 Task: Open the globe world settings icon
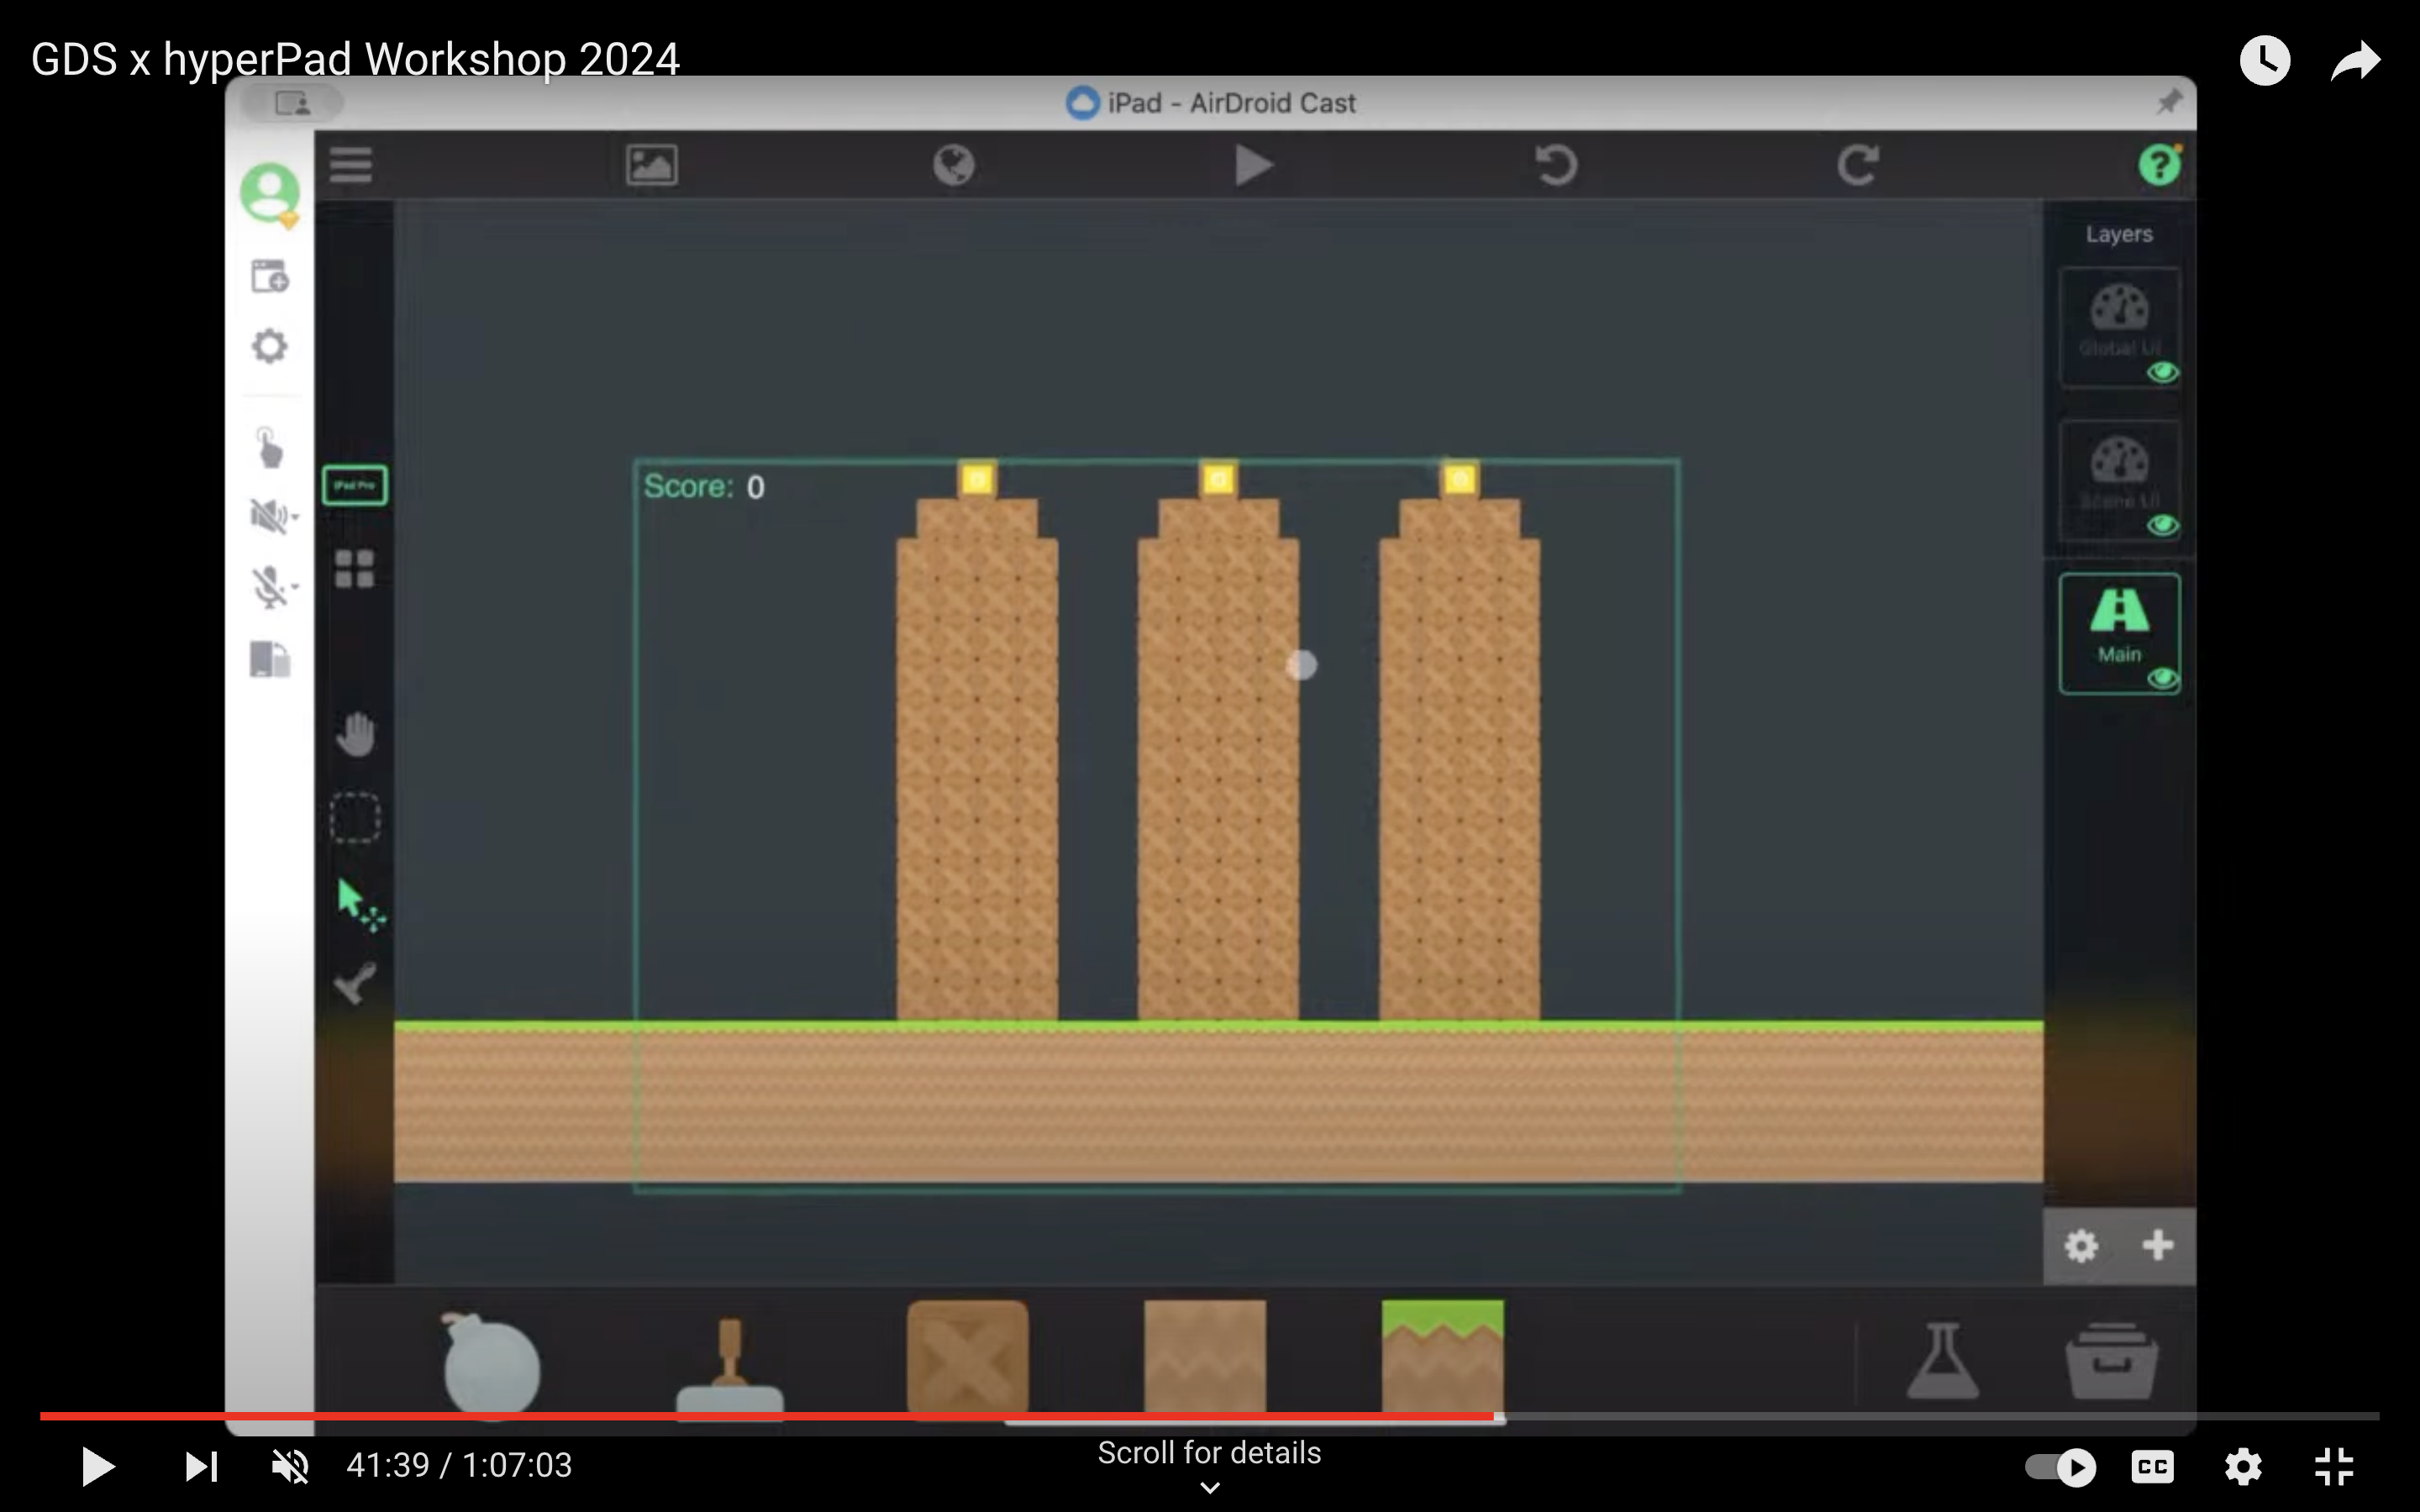point(954,165)
